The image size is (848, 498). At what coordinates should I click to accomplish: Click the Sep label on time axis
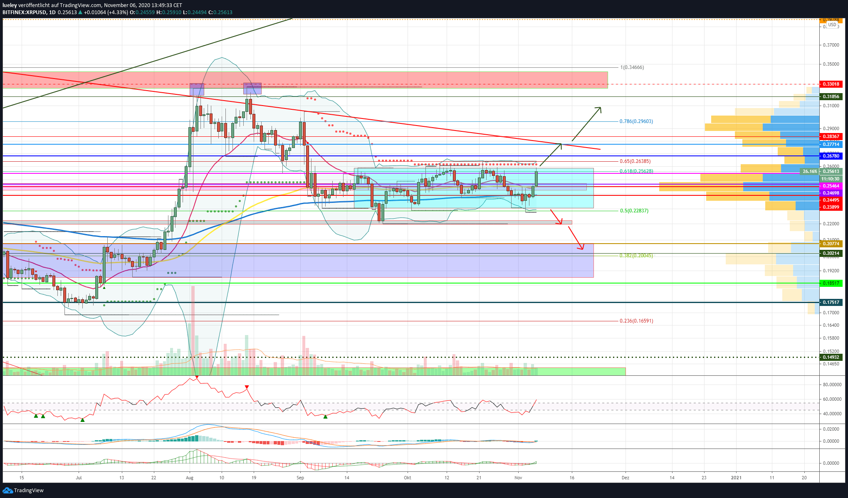click(300, 478)
